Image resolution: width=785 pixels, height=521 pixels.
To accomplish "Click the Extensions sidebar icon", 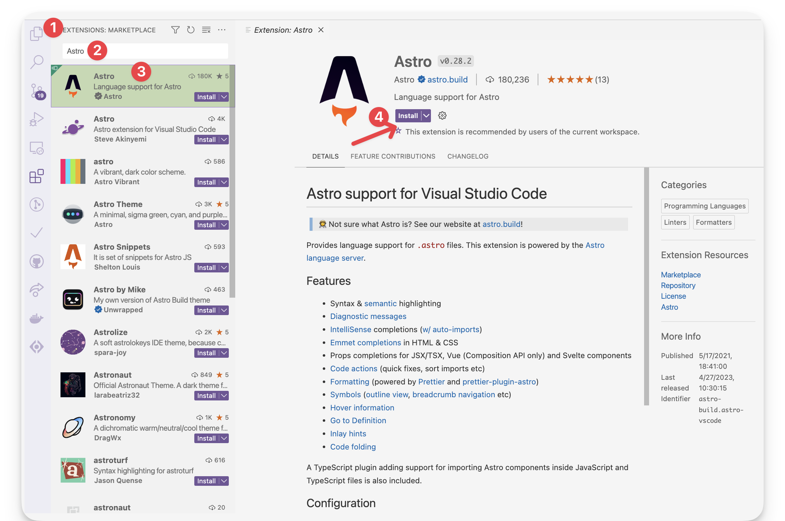I will click(x=37, y=176).
